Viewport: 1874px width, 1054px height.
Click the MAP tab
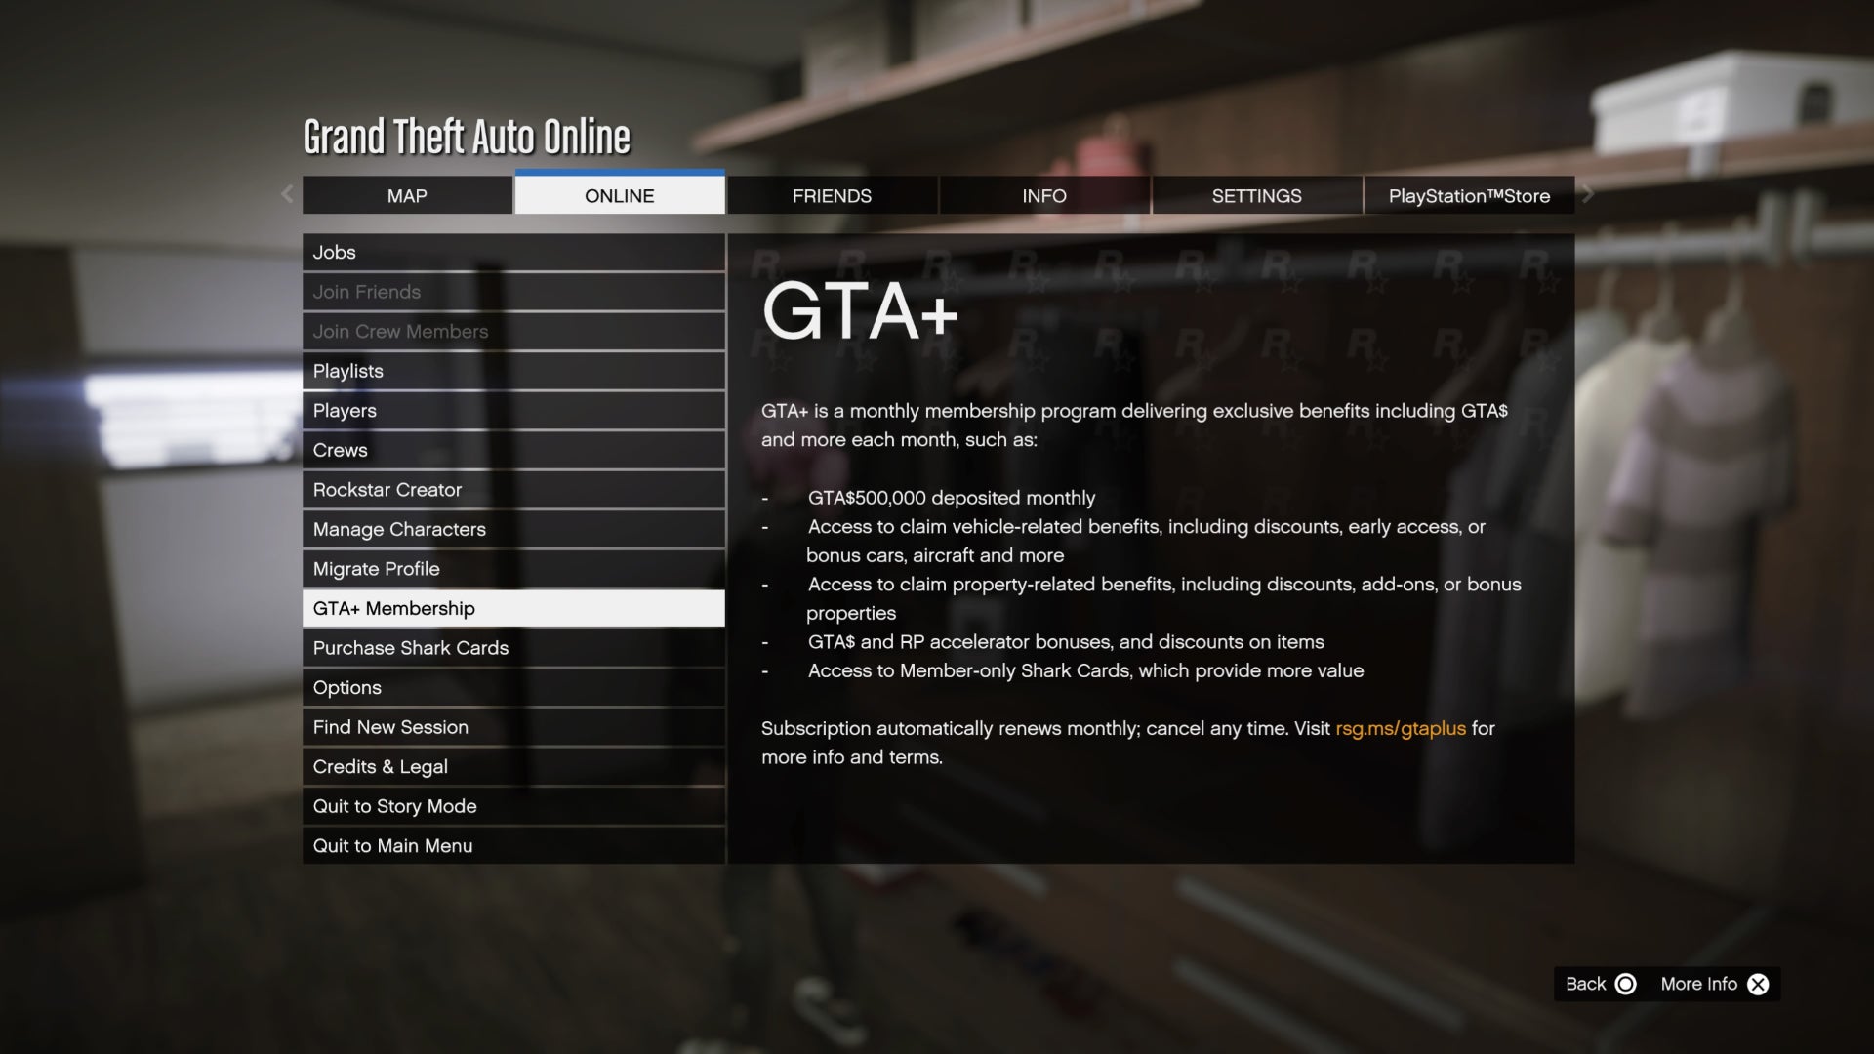tap(407, 194)
